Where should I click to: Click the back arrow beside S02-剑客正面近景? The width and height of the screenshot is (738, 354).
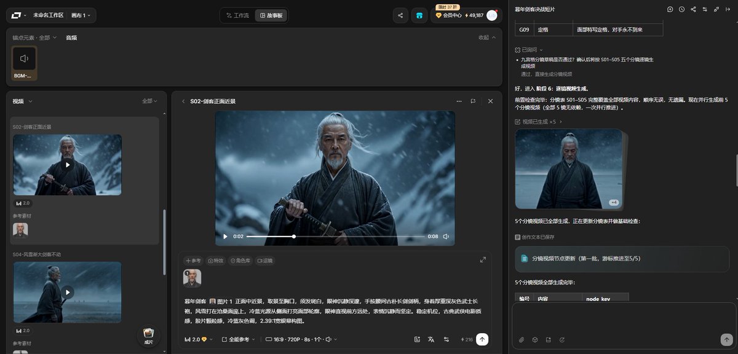[x=183, y=101]
